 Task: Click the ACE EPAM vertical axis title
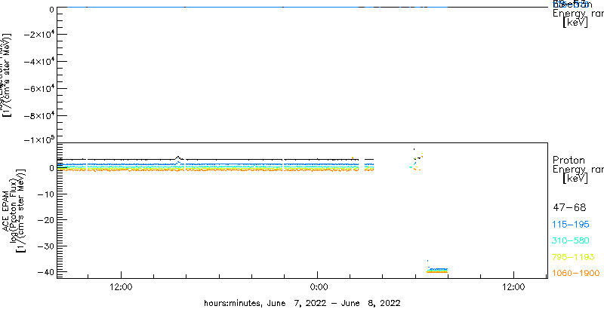6,210
